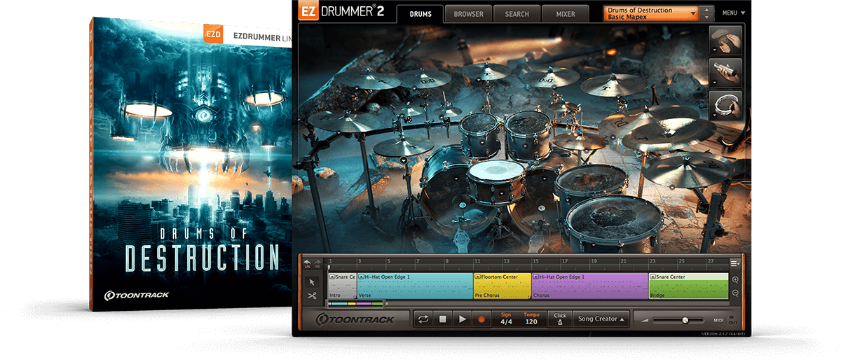The width and height of the screenshot is (841, 362).
Task: Select the Bridge Snare Center block
Action: click(x=689, y=286)
